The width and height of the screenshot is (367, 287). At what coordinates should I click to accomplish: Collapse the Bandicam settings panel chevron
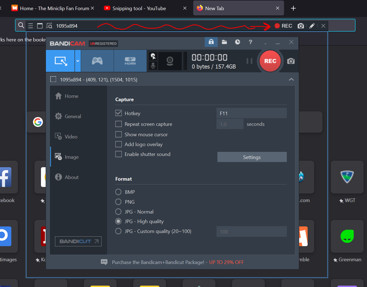pyautogui.click(x=291, y=80)
